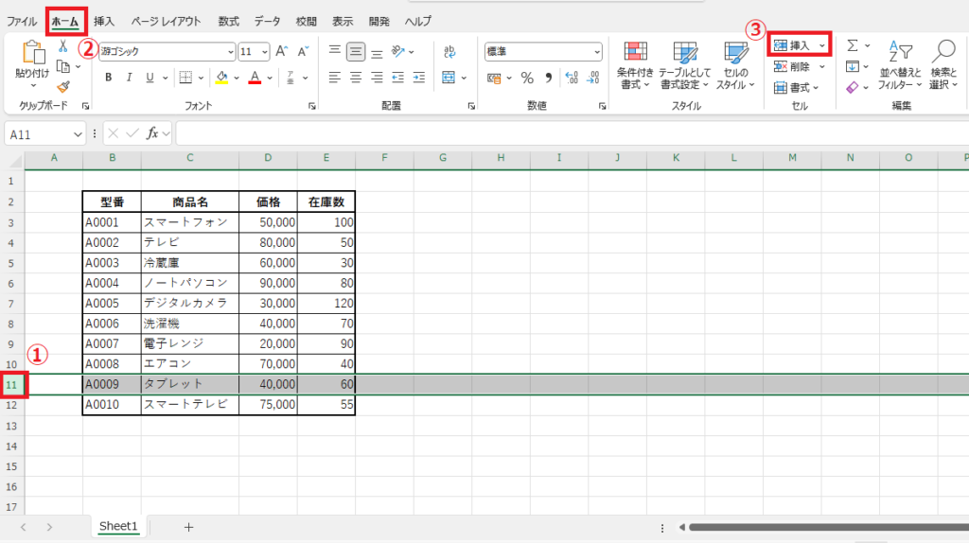Toggle top vertical alignment

coord(334,51)
